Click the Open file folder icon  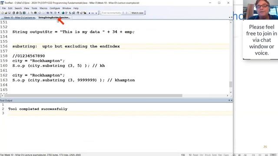click(x=6, y=13)
